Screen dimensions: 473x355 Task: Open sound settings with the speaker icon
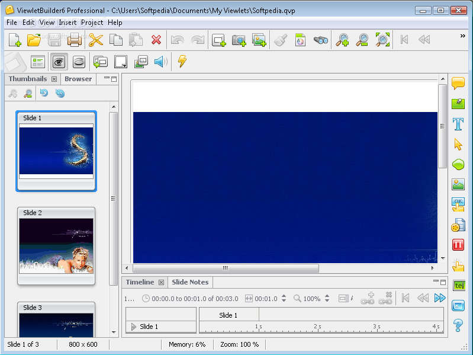click(161, 62)
